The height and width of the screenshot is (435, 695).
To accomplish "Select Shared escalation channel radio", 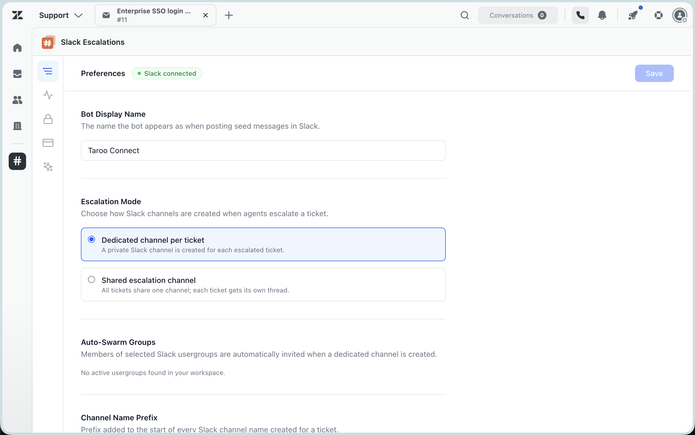I will click(91, 280).
